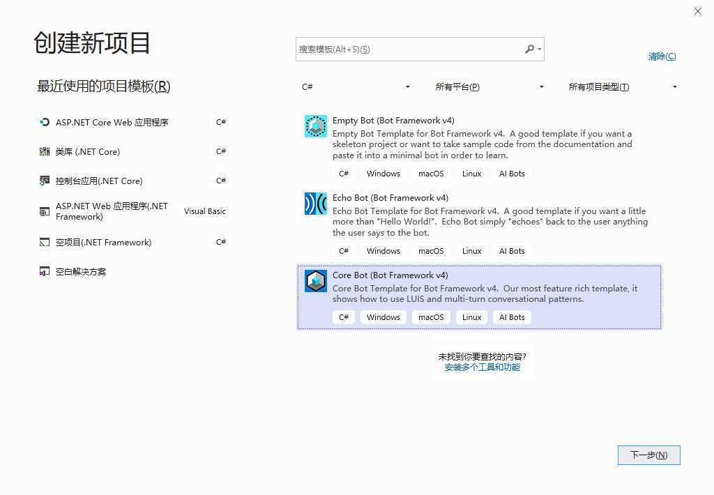Click the Linux tag under Echo Bot
The height and width of the screenshot is (495, 714).
[x=471, y=251]
